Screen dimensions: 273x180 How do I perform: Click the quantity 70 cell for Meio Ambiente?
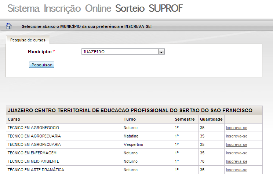202,161
